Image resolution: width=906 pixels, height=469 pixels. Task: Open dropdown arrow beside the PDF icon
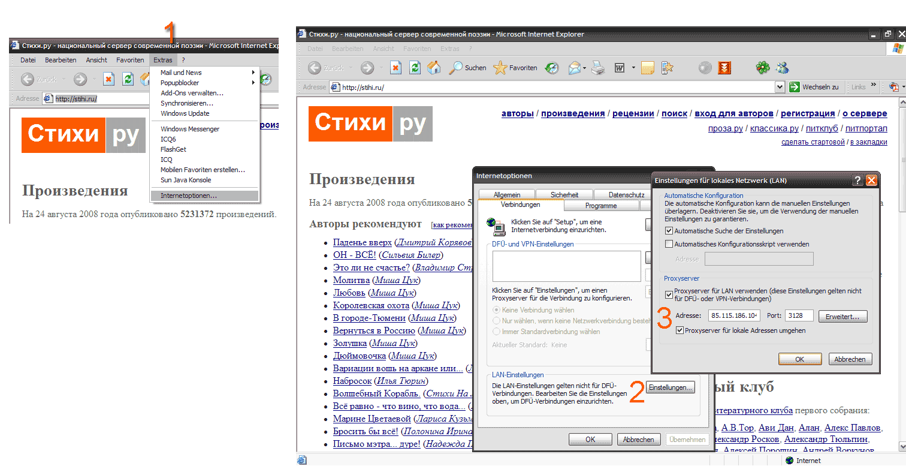coord(903,87)
